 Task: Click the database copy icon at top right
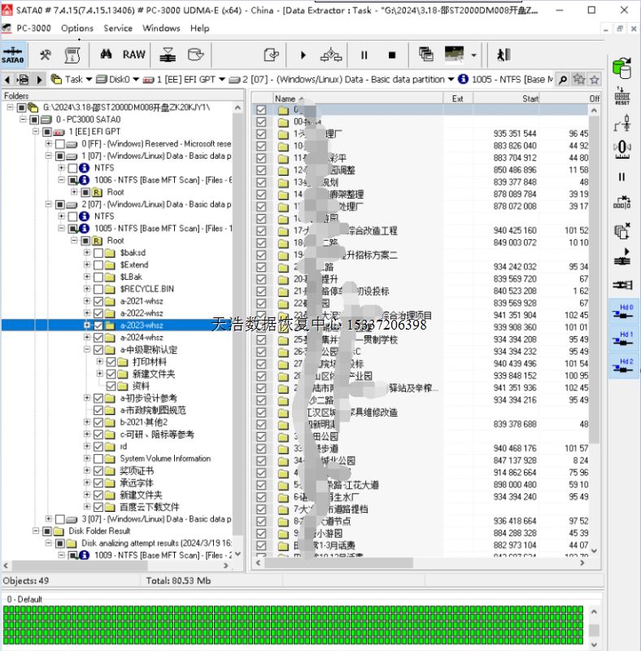coord(622,69)
